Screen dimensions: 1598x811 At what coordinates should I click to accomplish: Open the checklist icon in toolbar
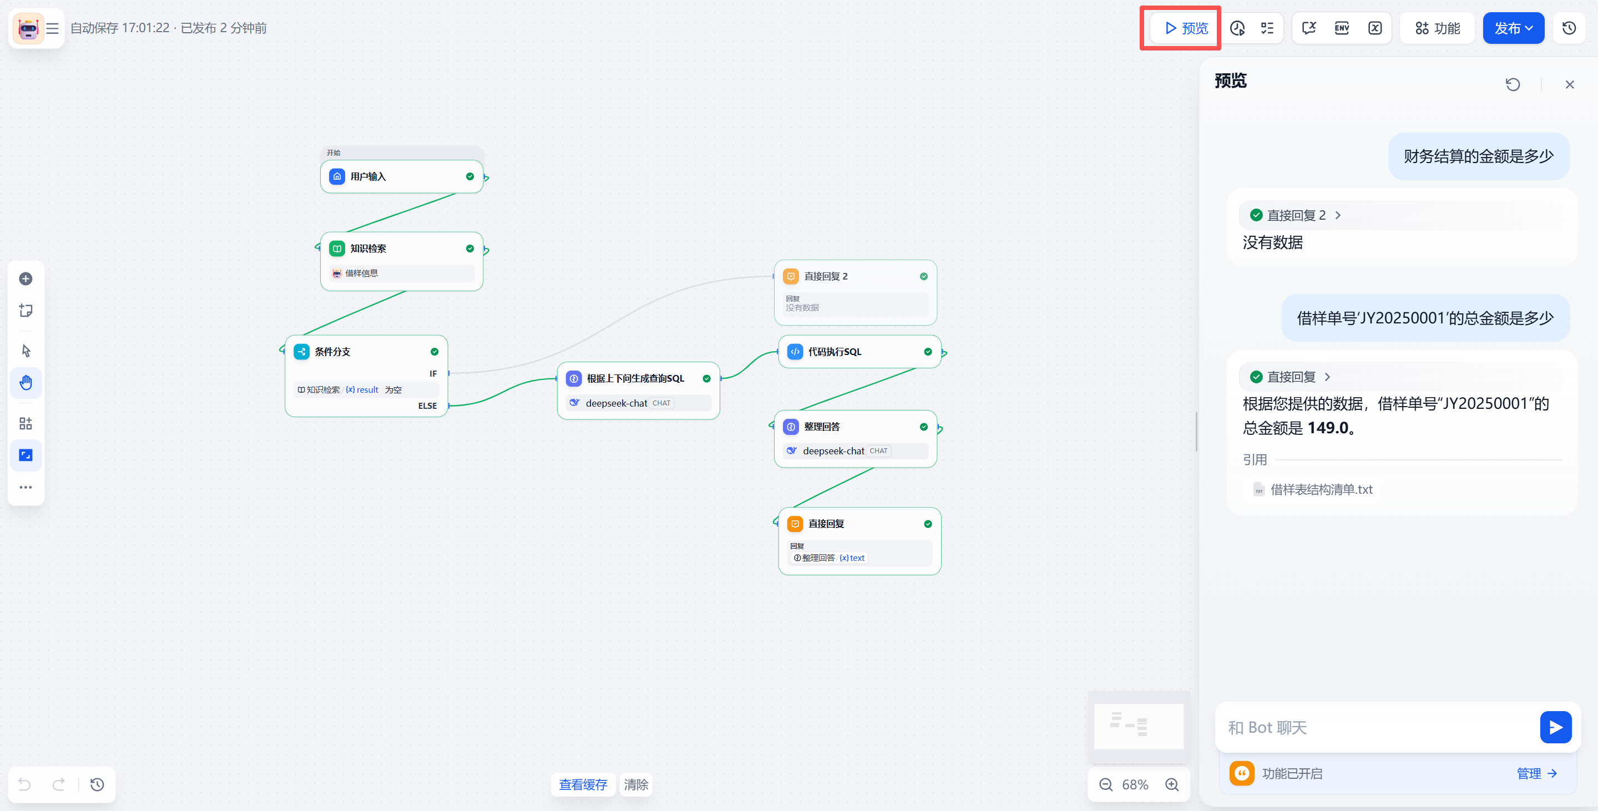point(1267,28)
